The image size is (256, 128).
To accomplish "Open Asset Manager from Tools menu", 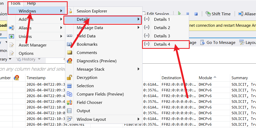I will pos(33,45).
